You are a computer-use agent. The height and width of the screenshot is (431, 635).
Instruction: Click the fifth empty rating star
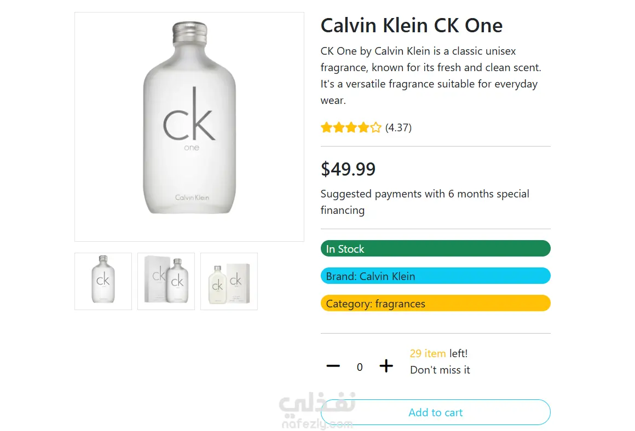[376, 128]
